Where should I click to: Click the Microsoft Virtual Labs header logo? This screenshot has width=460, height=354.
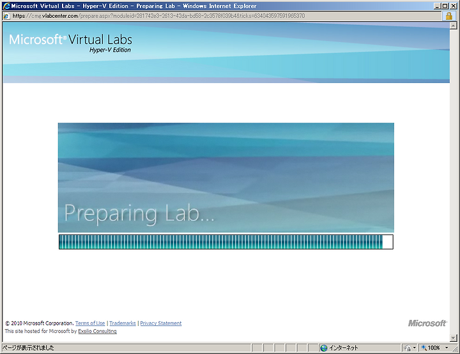coord(70,43)
